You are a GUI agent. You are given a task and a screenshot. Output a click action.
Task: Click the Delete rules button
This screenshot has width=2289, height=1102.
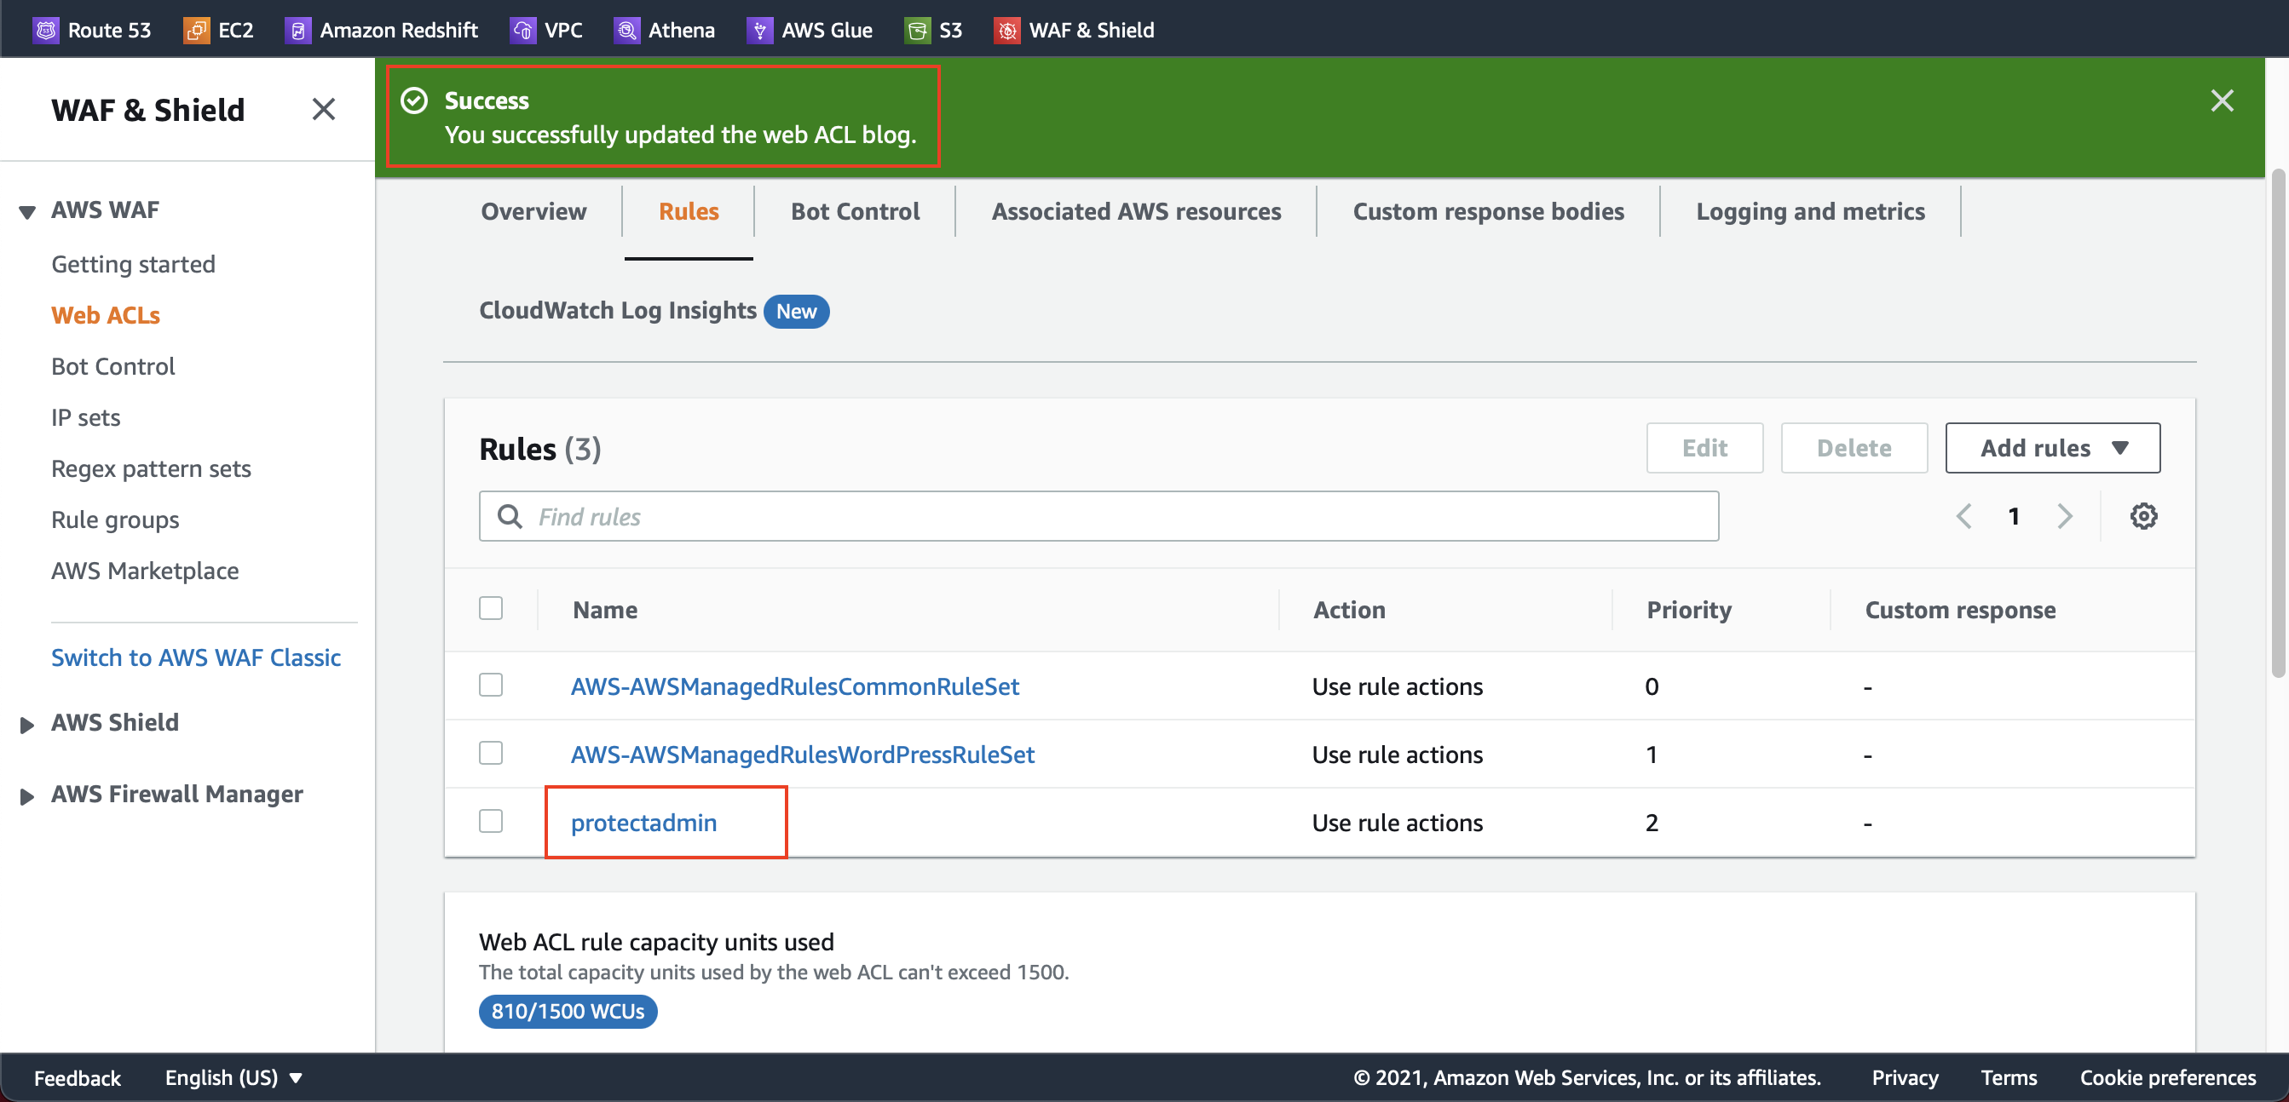click(1854, 448)
